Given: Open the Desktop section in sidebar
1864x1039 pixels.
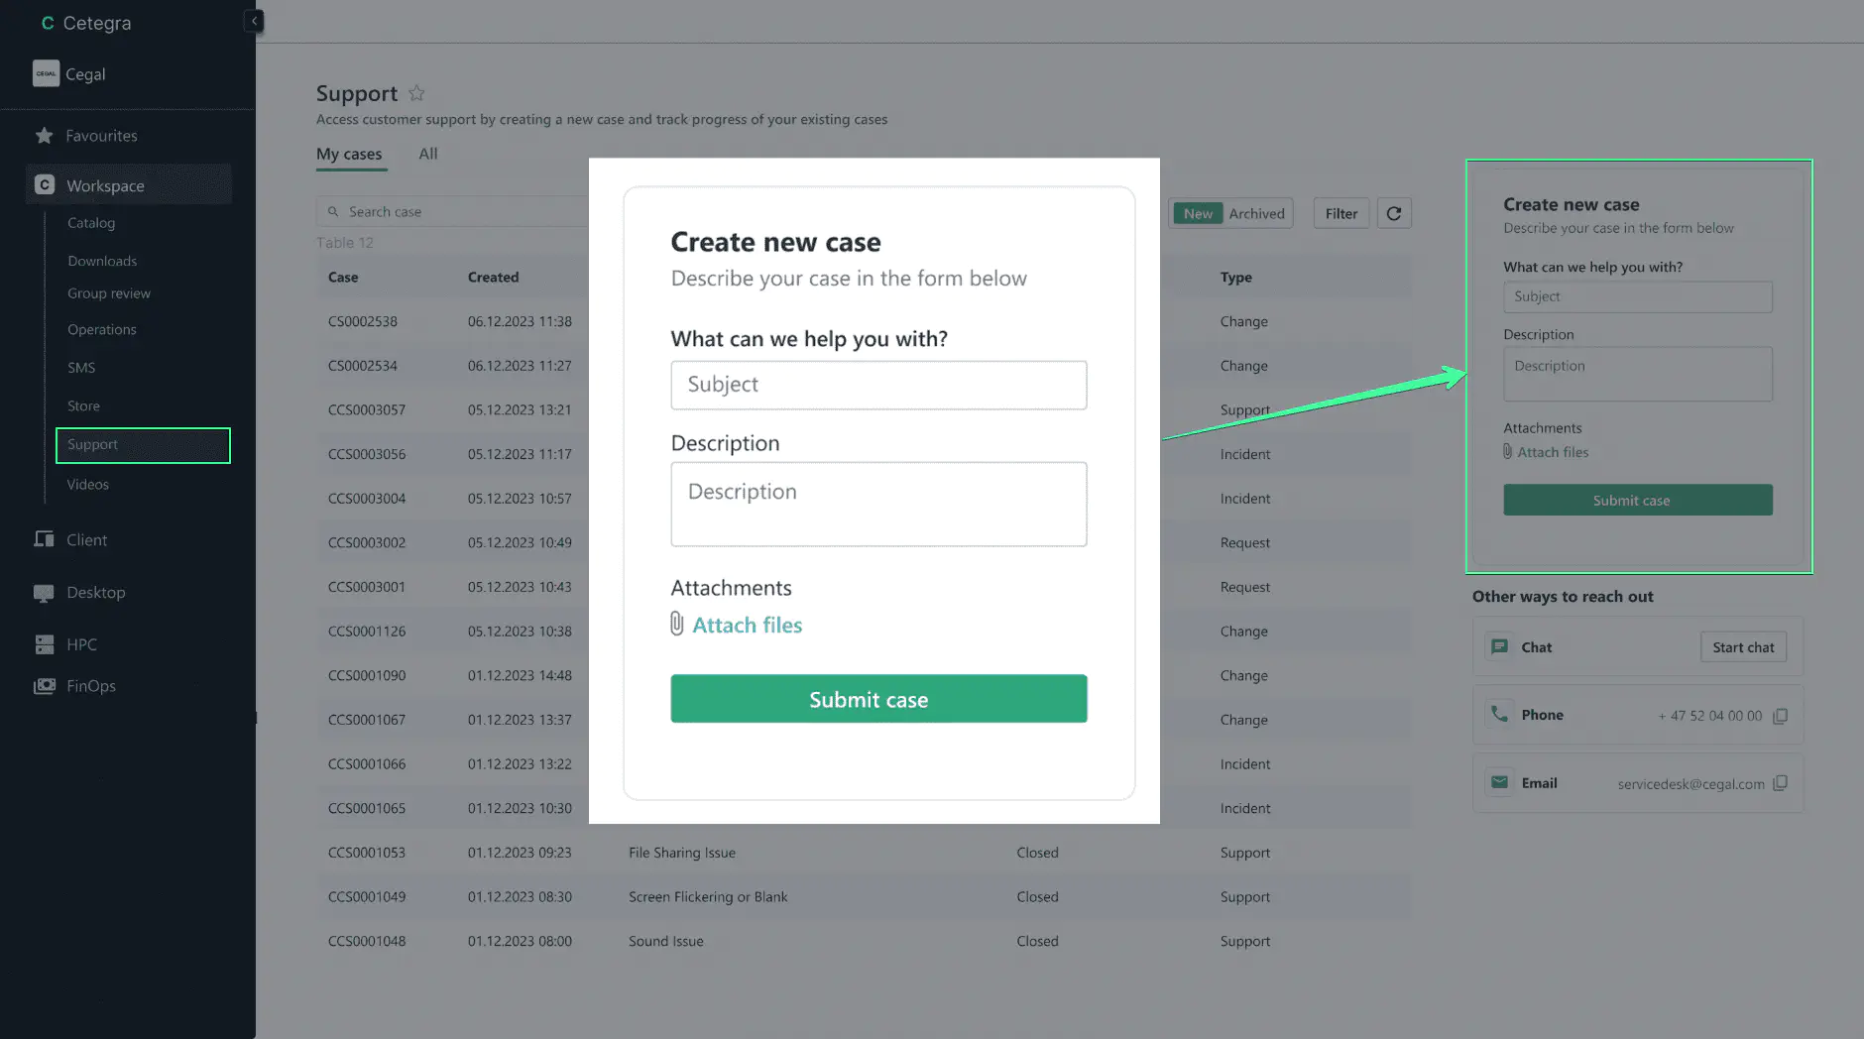Looking at the screenshot, I should point(95,593).
